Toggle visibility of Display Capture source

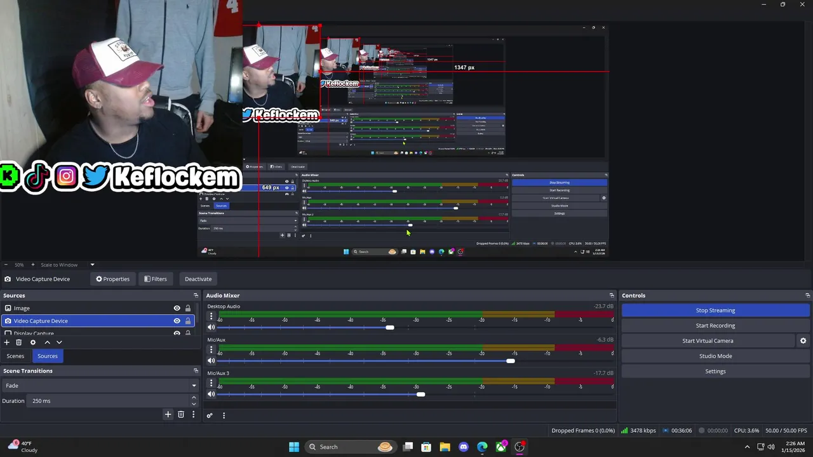[177, 333]
